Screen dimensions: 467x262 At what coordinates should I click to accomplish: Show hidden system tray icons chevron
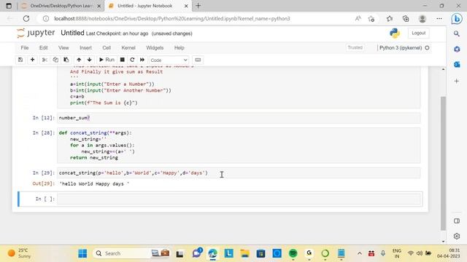[x=360, y=253]
